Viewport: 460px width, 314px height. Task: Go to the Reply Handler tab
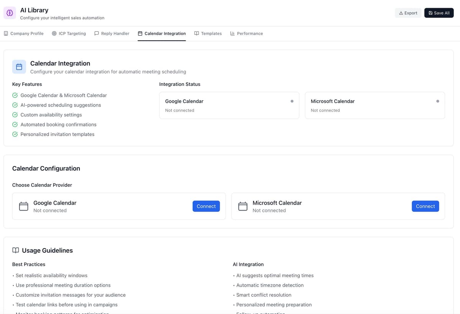112,34
